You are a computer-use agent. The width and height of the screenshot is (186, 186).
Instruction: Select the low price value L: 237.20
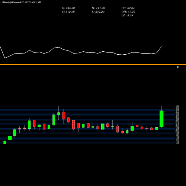coord(98,12)
